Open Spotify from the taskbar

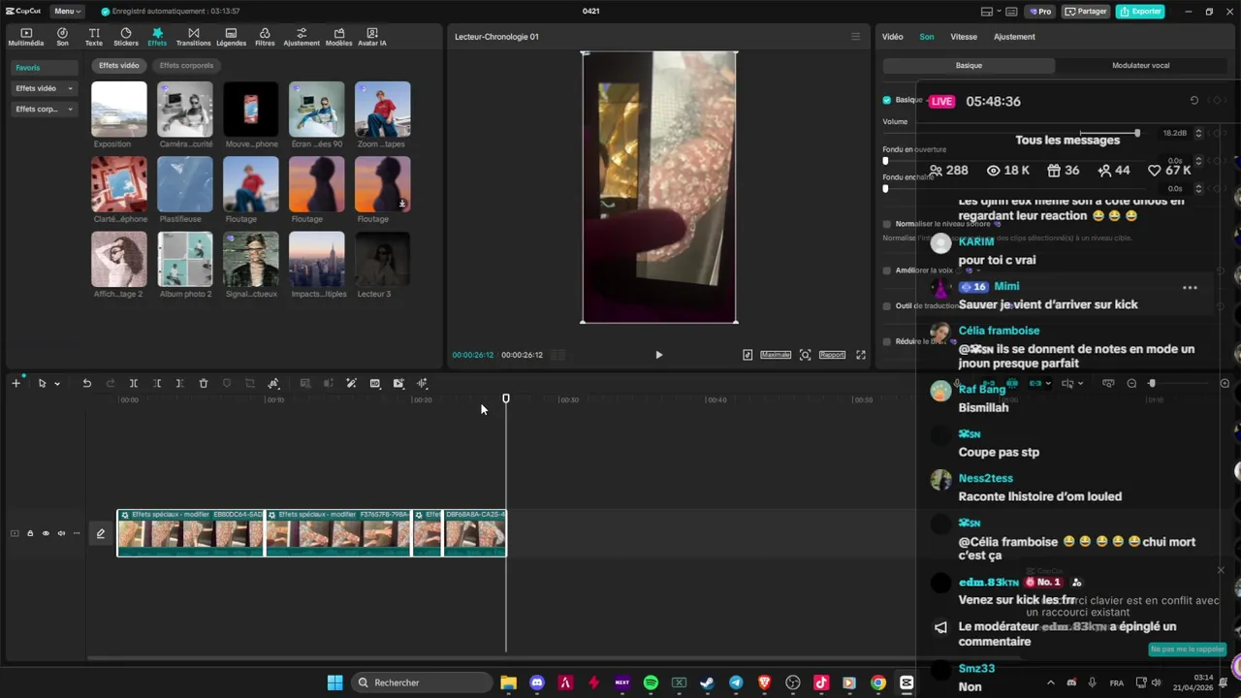[651, 682]
